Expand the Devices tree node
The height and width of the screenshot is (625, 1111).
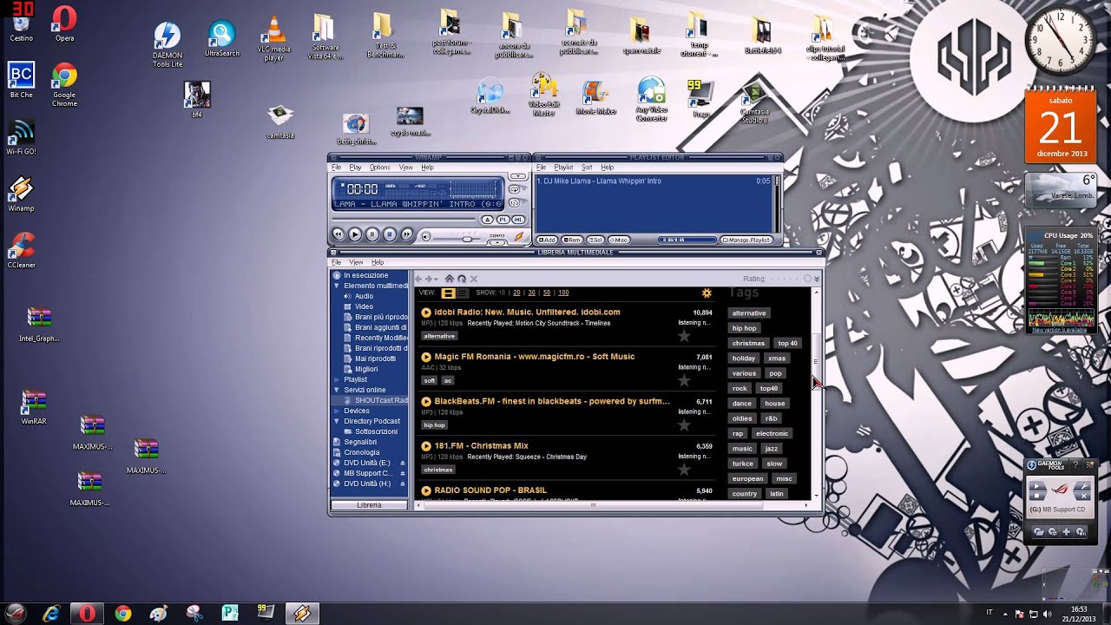337,411
